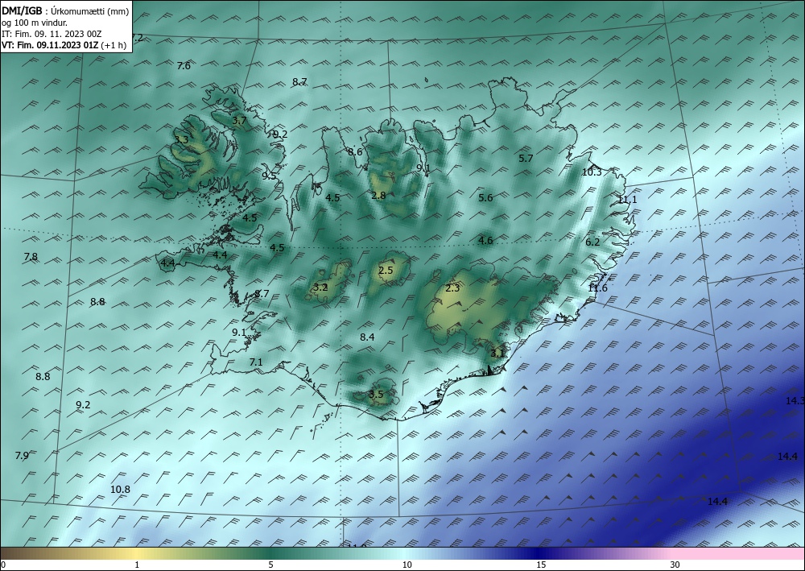Image resolution: width=805 pixels, height=571 pixels.
Task: Click the '1' label on the color scale
Action: click(x=137, y=565)
